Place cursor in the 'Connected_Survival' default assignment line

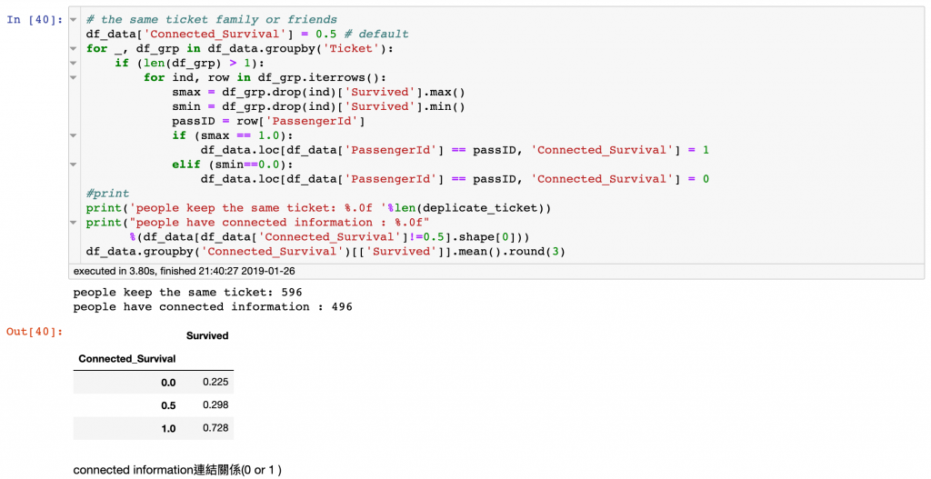pos(247,34)
